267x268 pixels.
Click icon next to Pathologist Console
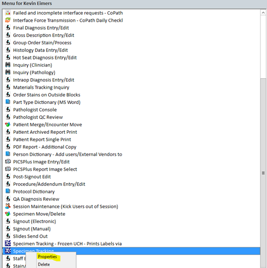(x=8, y=110)
